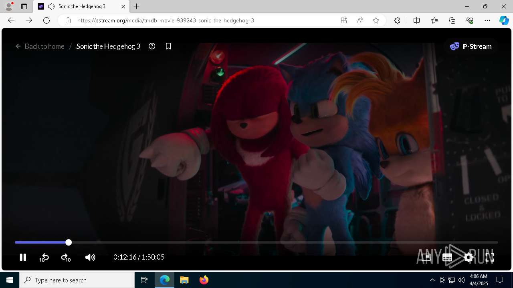Click the taskbar search box

coord(77,280)
